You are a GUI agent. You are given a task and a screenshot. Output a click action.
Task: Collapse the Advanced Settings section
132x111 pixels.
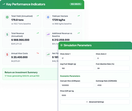(95, 102)
